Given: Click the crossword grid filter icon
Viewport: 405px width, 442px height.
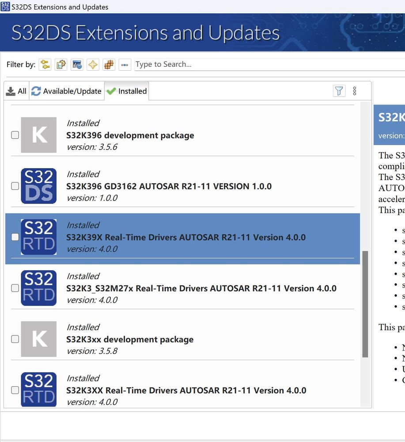Looking at the screenshot, I should click(x=108, y=65).
